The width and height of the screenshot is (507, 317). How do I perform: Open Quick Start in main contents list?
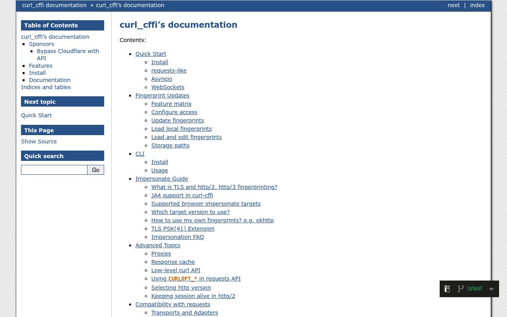[151, 54]
